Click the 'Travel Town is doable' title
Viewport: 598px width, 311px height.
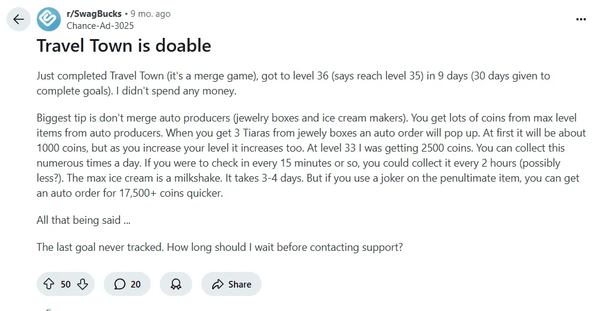124,46
